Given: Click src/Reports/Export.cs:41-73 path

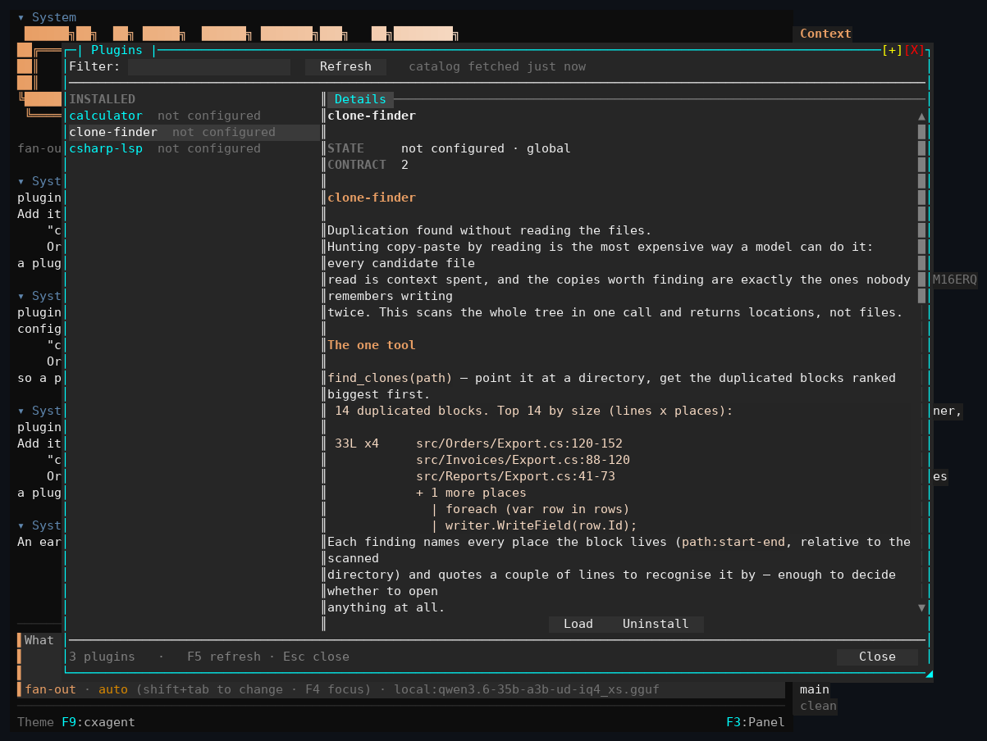Looking at the screenshot, I should pyautogui.click(x=515, y=476).
